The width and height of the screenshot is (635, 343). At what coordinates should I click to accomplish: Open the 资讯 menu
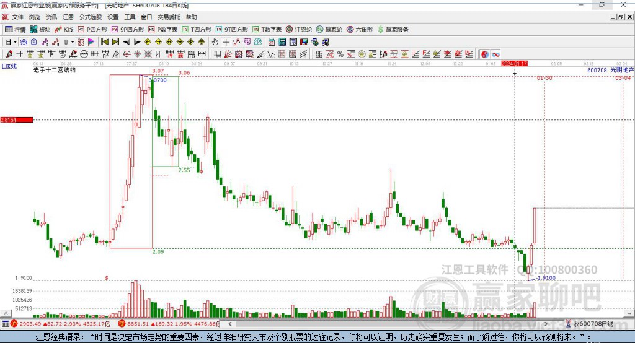click(x=51, y=17)
